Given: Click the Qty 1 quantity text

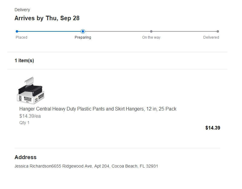Looking at the screenshot, I should 25,123.
